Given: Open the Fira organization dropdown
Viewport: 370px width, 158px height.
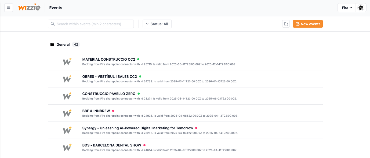Looking at the screenshot, I should click(x=346, y=8).
